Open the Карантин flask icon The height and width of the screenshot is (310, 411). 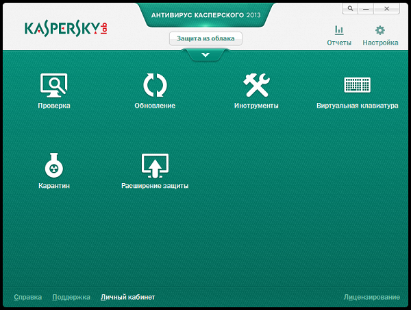tap(54, 165)
